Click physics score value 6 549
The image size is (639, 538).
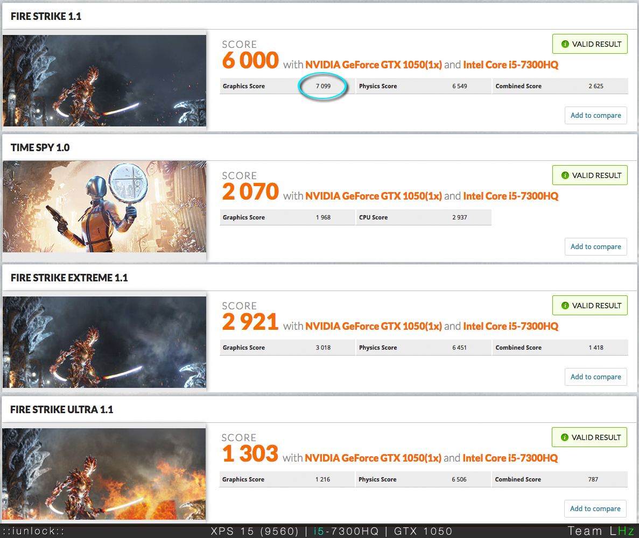click(460, 86)
